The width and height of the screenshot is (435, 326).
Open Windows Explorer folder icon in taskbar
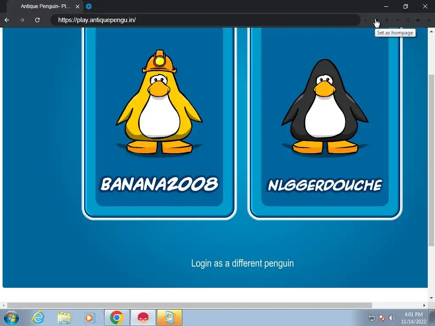click(x=64, y=318)
